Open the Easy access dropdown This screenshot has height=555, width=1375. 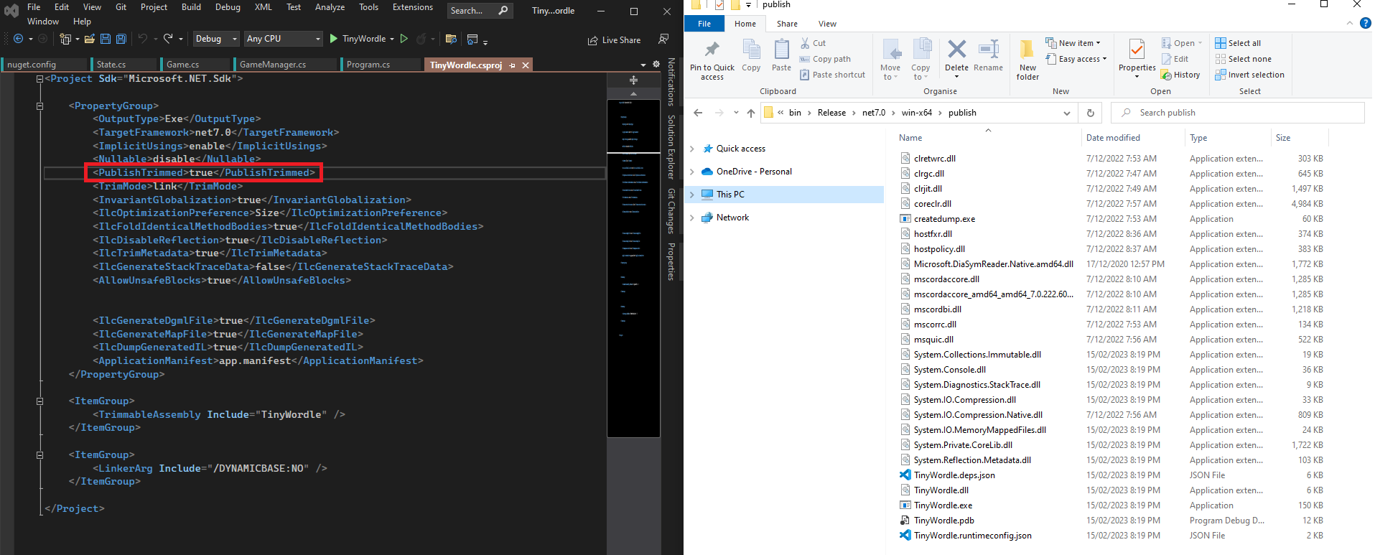click(1076, 59)
